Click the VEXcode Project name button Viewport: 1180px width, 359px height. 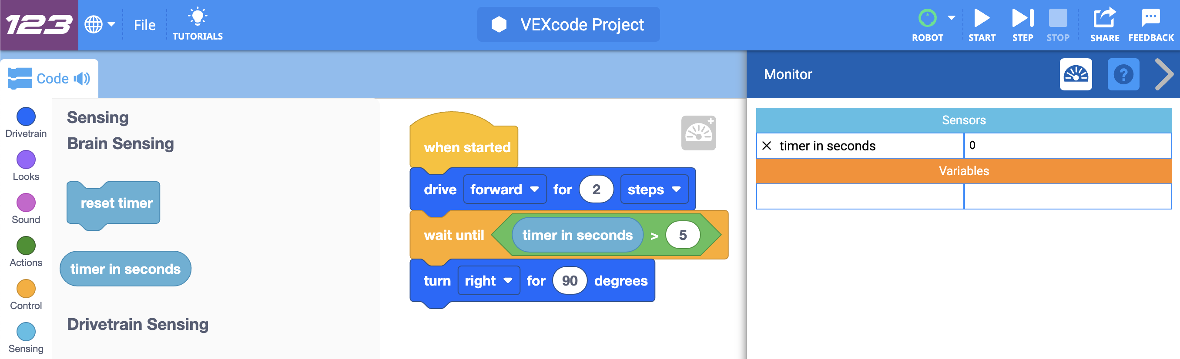(x=568, y=24)
